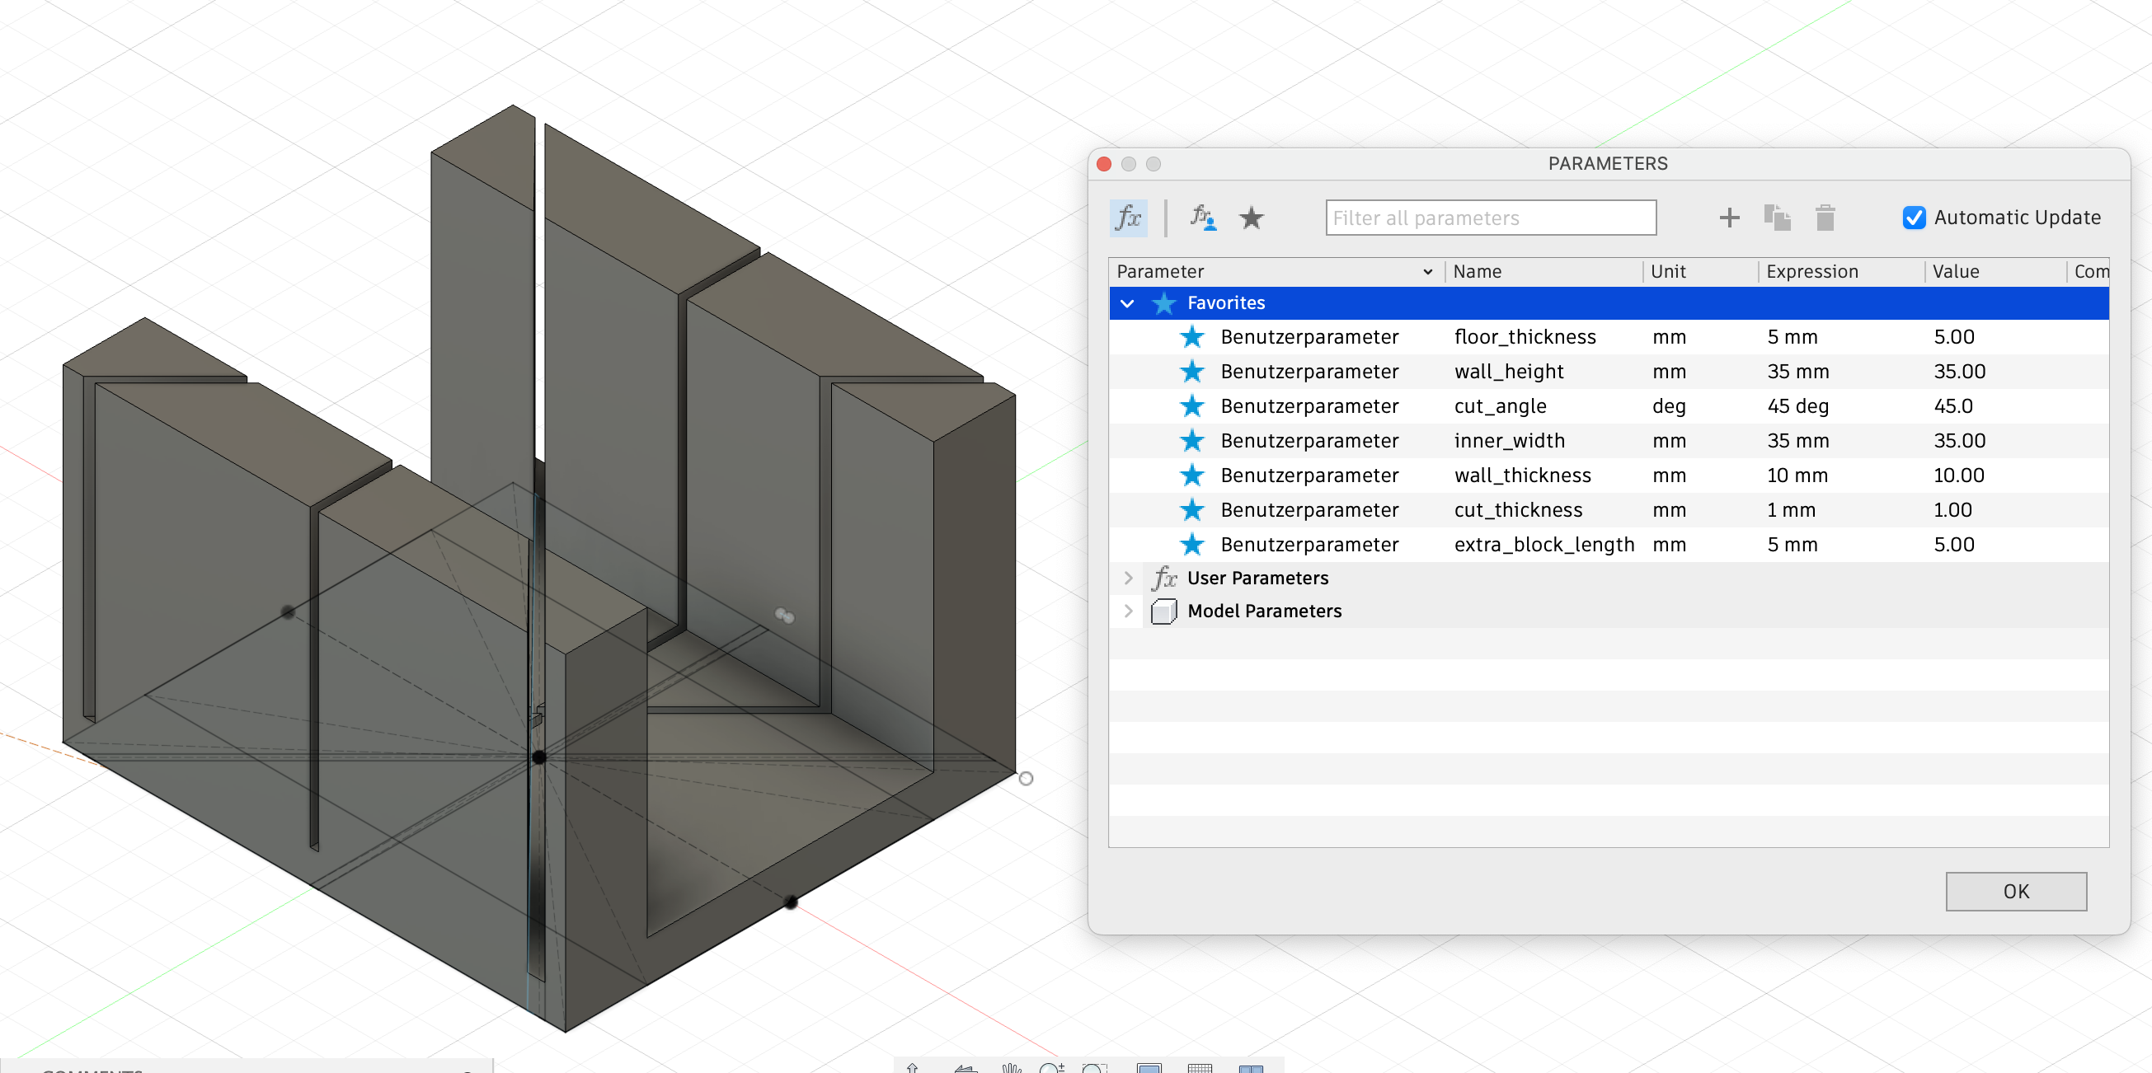Expand the User Parameters section
This screenshot has width=2152, height=1073.
[1128, 577]
